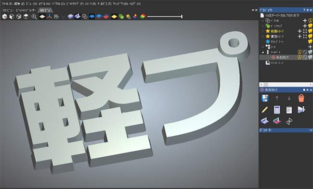Toggle visibility bulb for ベクトル row
The width and height of the screenshot is (313, 189).
310,21
